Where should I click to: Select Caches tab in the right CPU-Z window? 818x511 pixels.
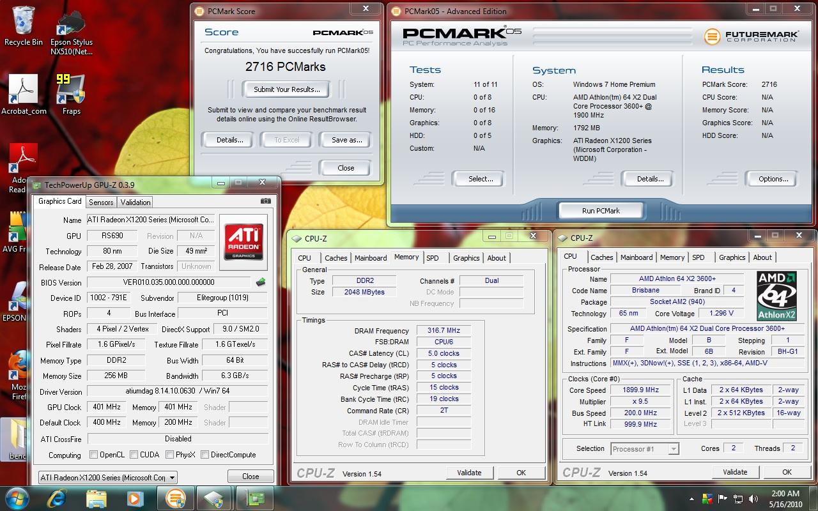(x=601, y=257)
